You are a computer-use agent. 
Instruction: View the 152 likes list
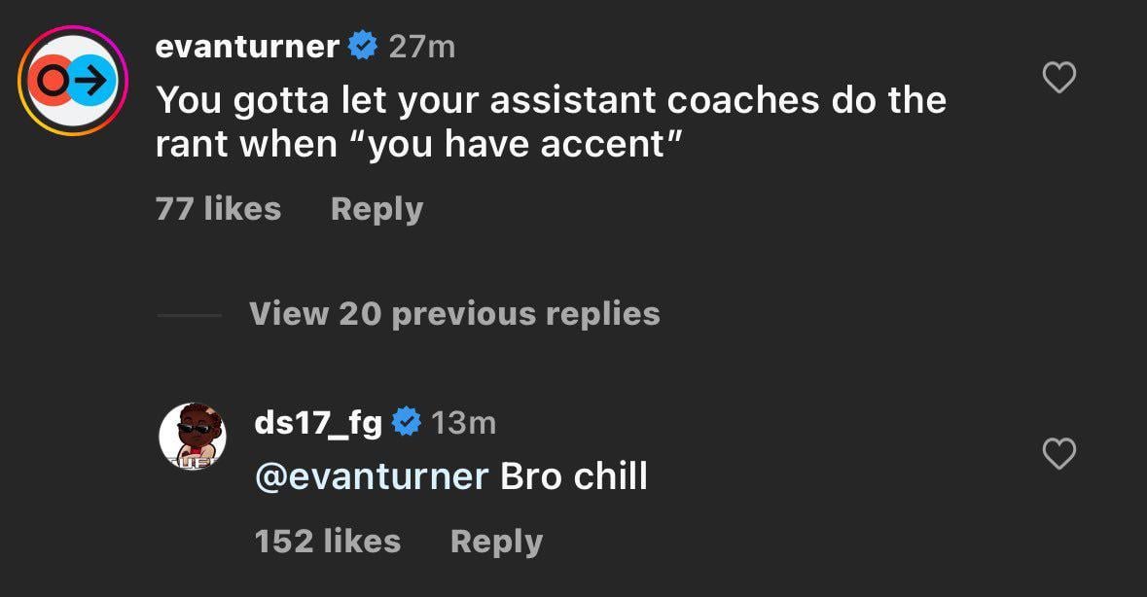(x=327, y=542)
